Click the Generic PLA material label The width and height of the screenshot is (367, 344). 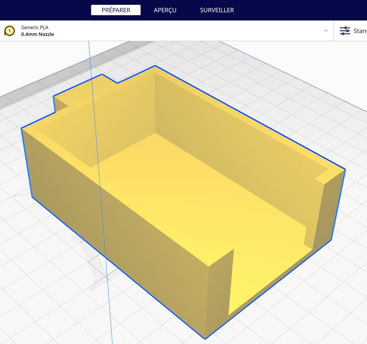[x=35, y=27]
